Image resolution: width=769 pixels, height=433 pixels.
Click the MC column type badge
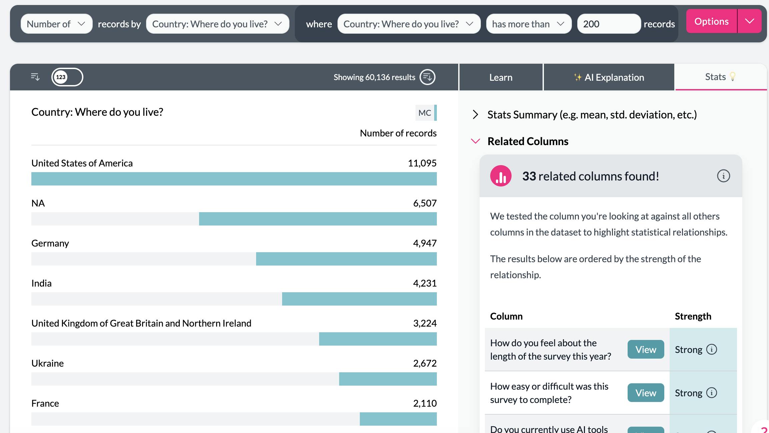point(425,113)
